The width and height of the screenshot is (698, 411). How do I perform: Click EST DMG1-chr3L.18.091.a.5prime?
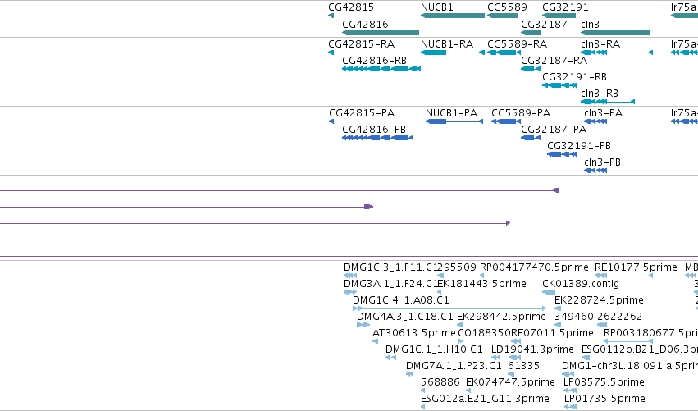(630, 366)
